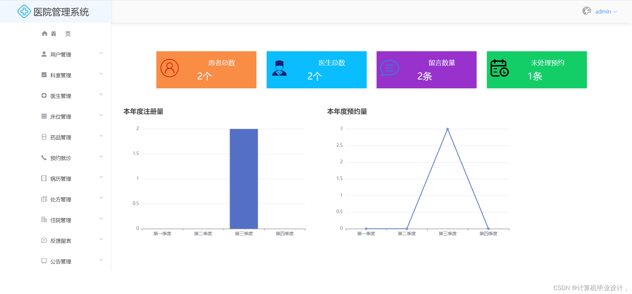Expand the 处方管理 submenu chevron
632x294 pixels.
coord(101,198)
